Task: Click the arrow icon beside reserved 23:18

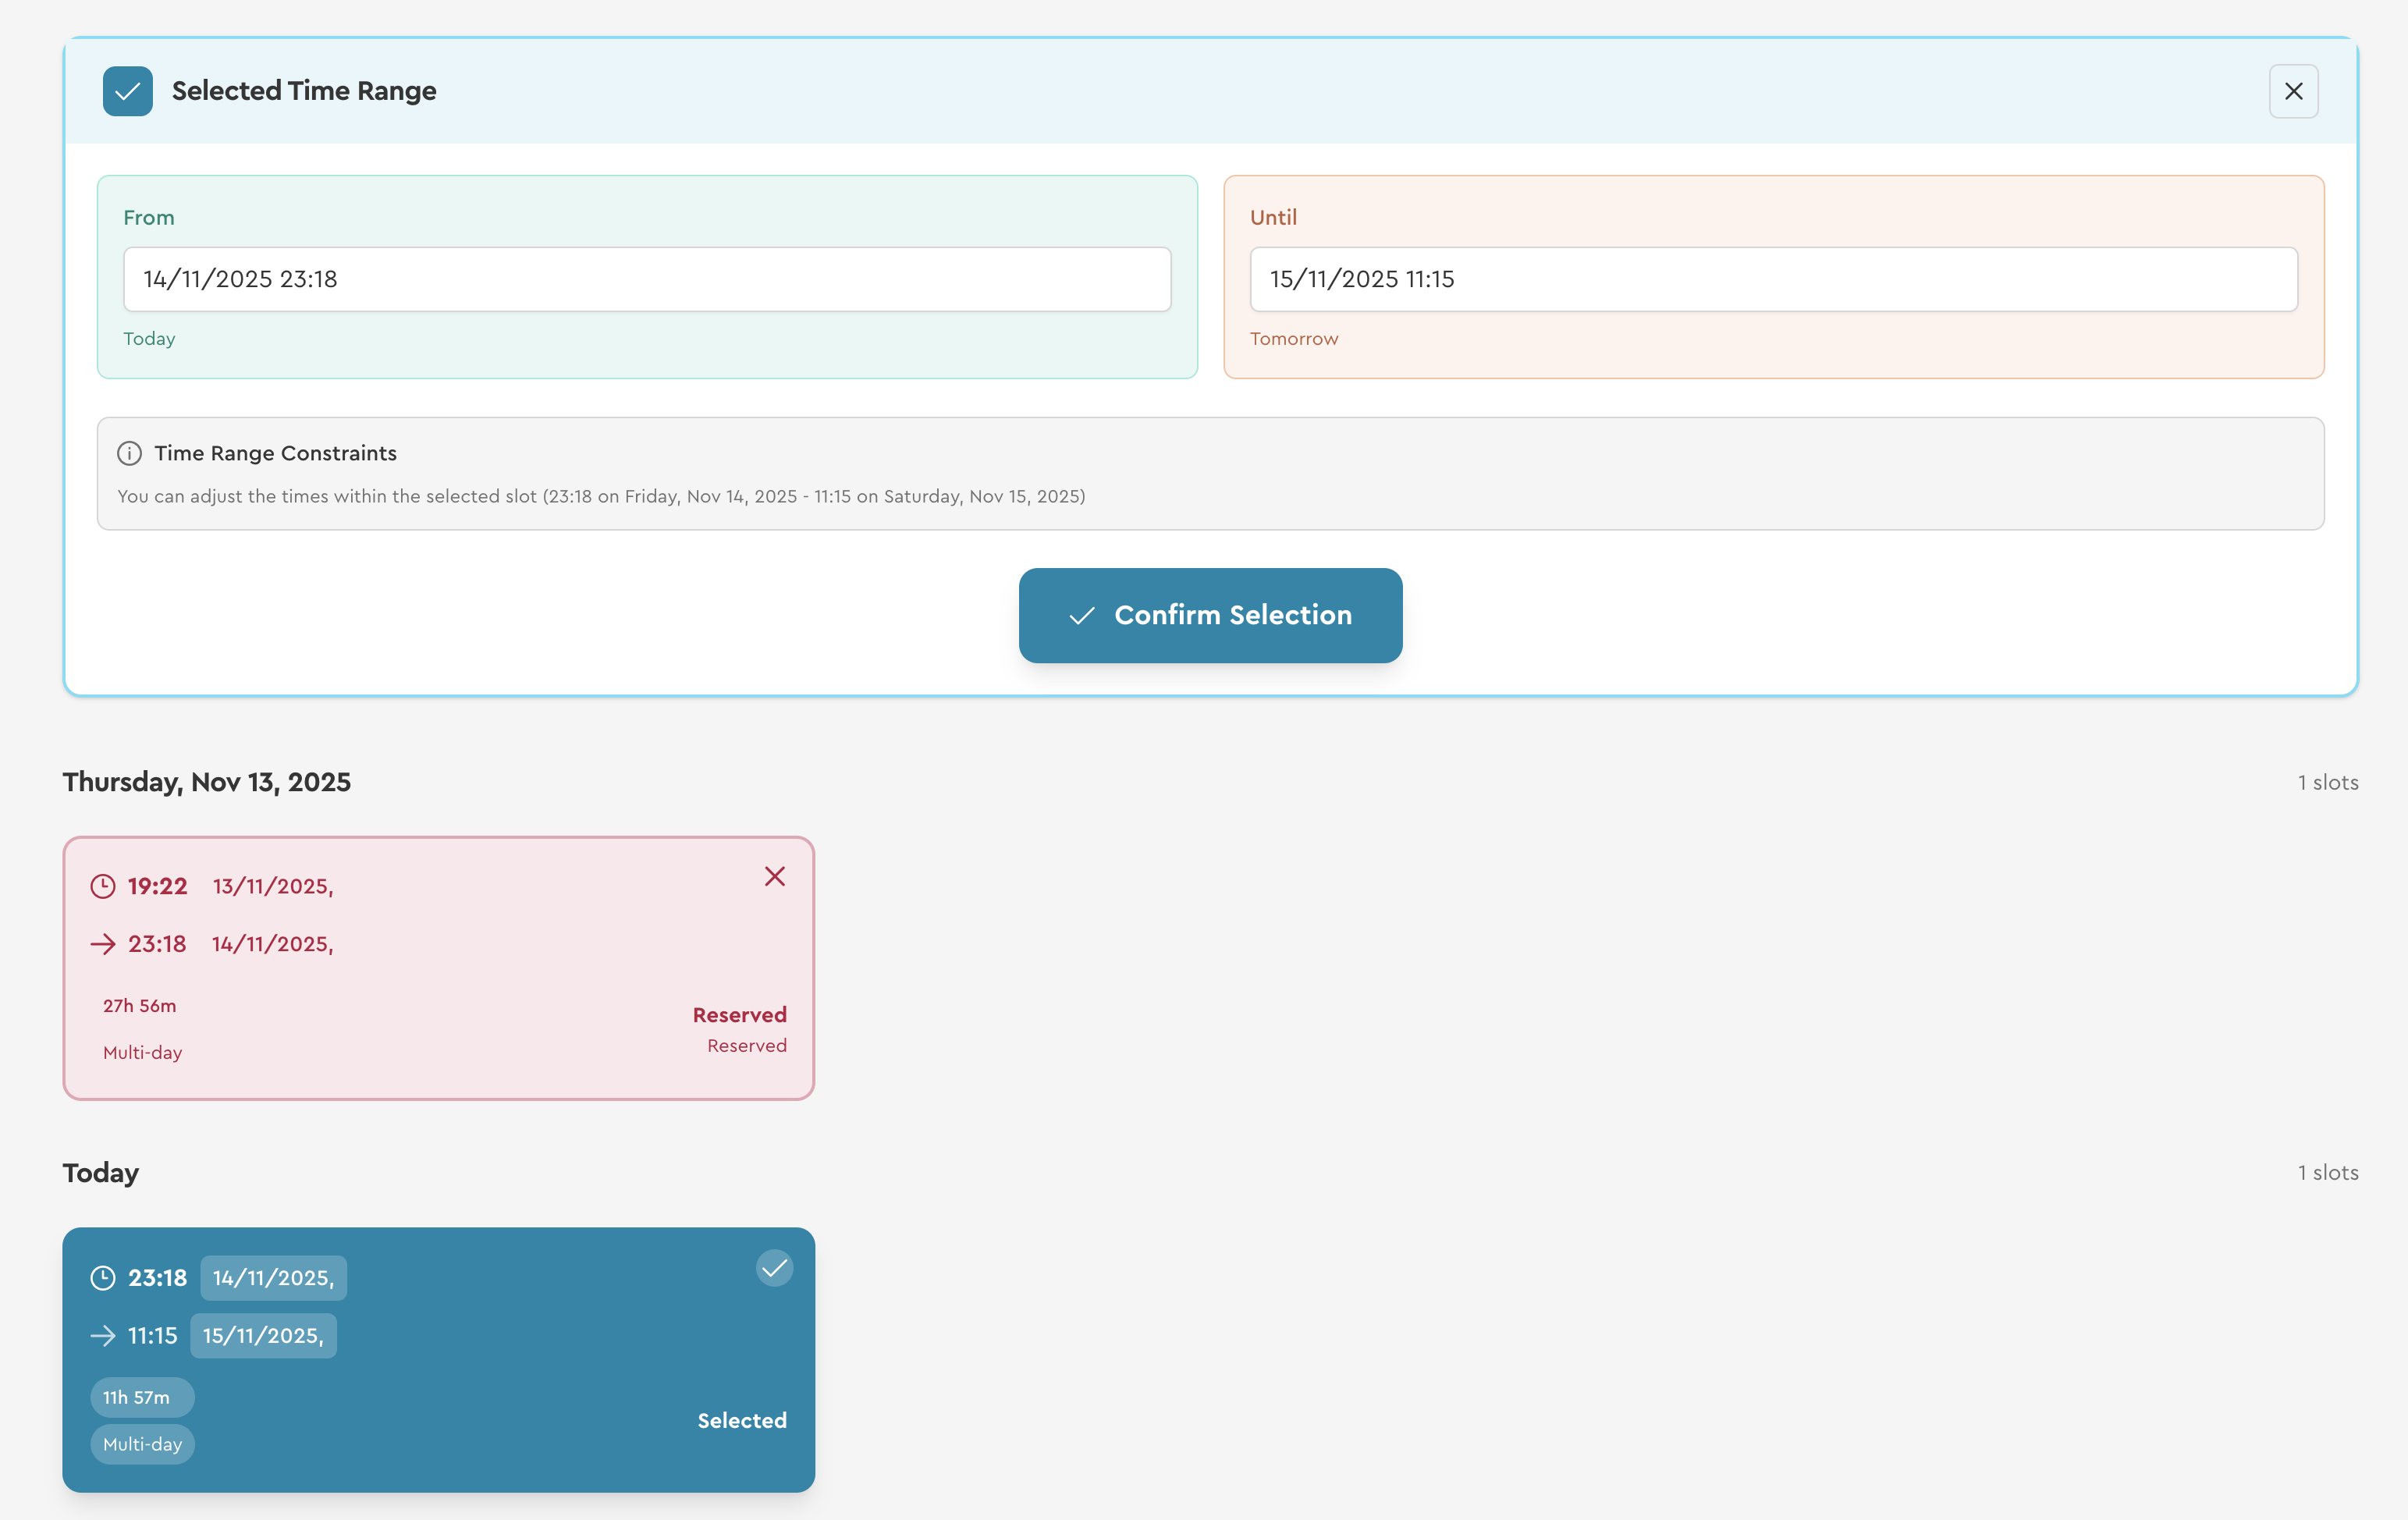Action: pyautogui.click(x=103, y=944)
